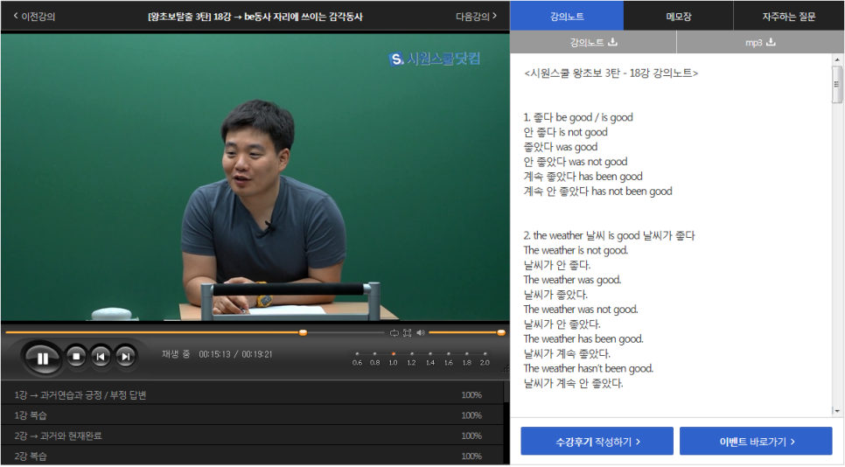Open lecture 2강 과거와 현재완료
The image size is (845, 467).
pyautogui.click(x=253, y=436)
